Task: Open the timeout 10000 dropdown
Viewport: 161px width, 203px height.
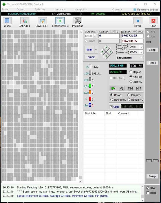Action: pos(136,52)
